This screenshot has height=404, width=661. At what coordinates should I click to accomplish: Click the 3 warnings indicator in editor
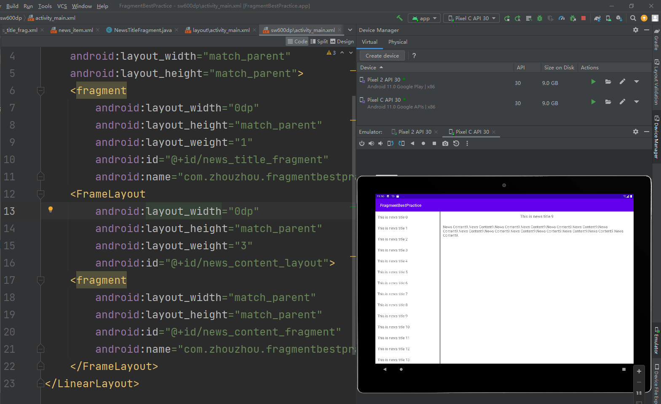coord(331,53)
